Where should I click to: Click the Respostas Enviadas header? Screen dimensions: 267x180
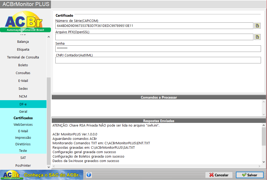pyautogui.click(x=159, y=121)
